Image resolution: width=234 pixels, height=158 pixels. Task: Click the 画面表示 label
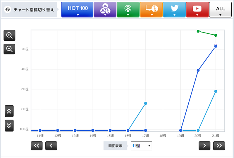(x=115, y=146)
